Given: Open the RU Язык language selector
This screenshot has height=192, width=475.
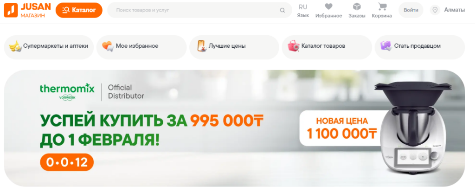Looking at the screenshot, I should (x=303, y=11).
